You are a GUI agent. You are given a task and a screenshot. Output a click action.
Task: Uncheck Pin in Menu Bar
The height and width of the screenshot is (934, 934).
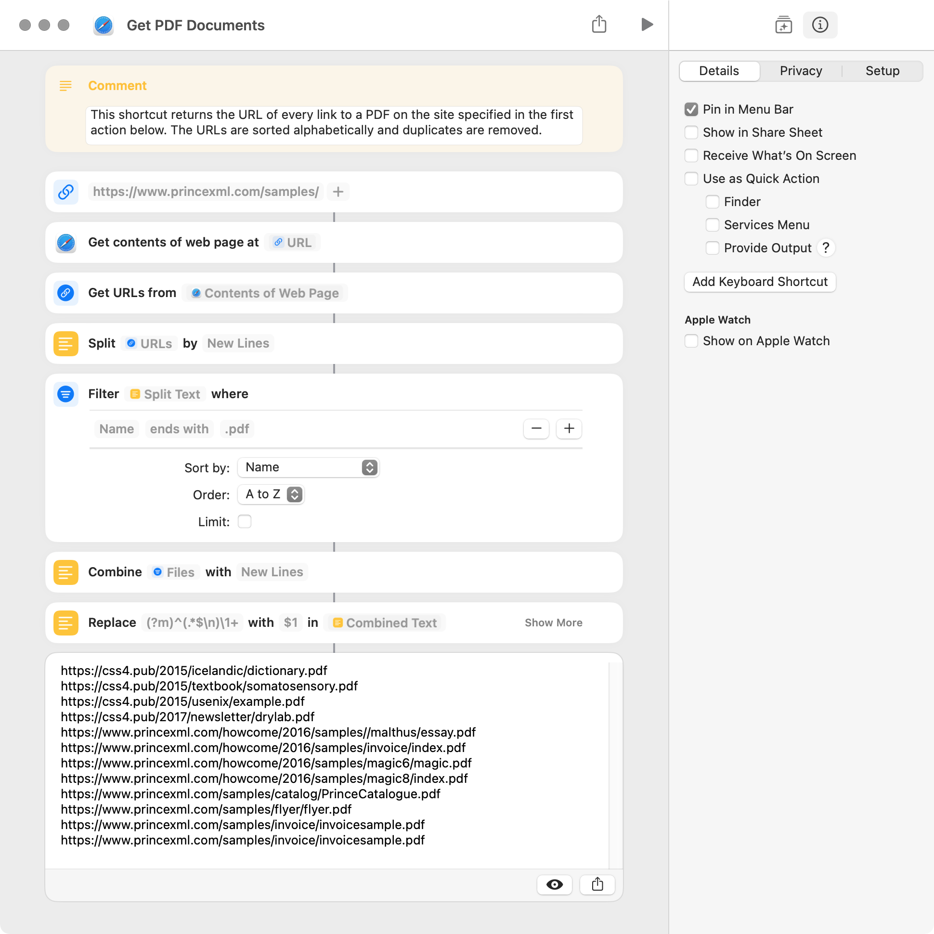click(x=691, y=109)
